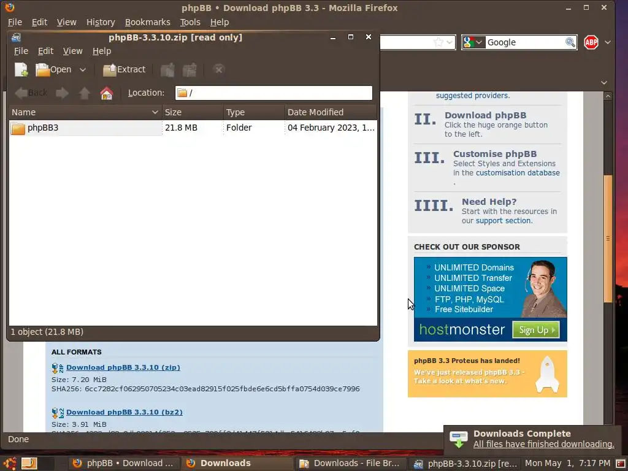Click the Extract button in archive manager
628x471 pixels.
[x=124, y=70]
